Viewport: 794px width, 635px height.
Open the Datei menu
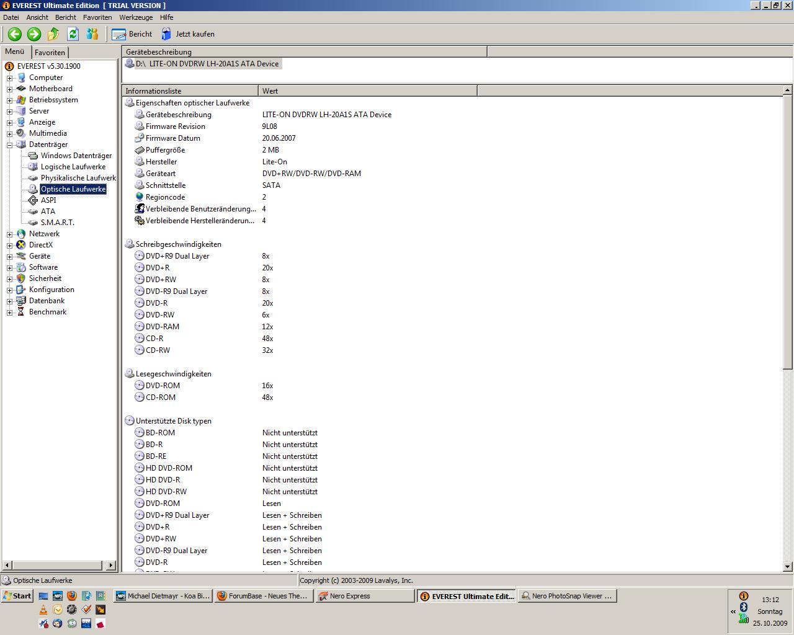pyautogui.click(x=11, y=17)
